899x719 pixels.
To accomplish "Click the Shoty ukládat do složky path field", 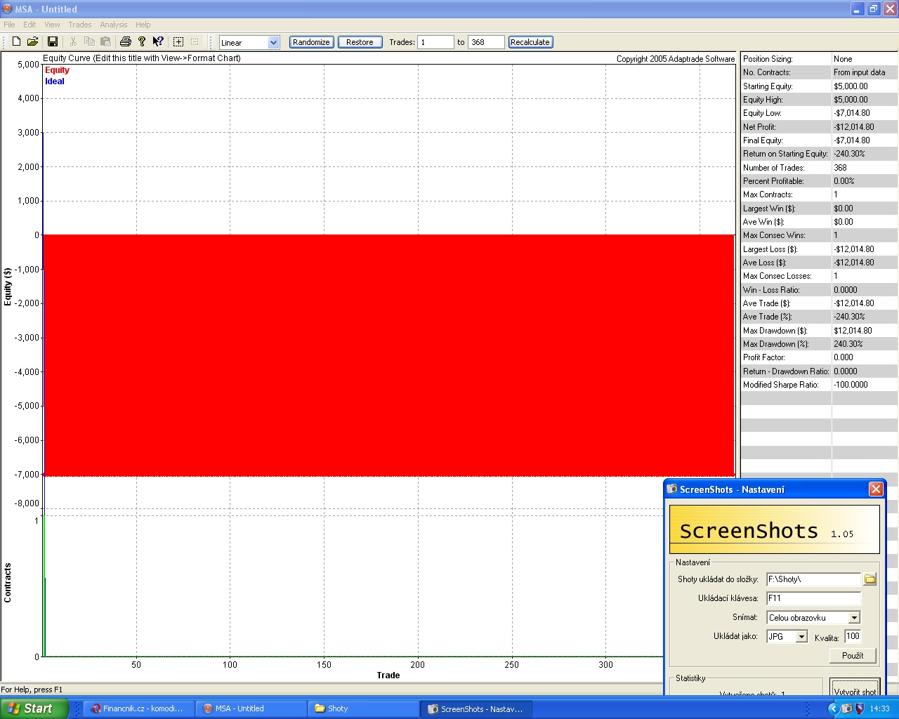I will (x=813, y=579).
